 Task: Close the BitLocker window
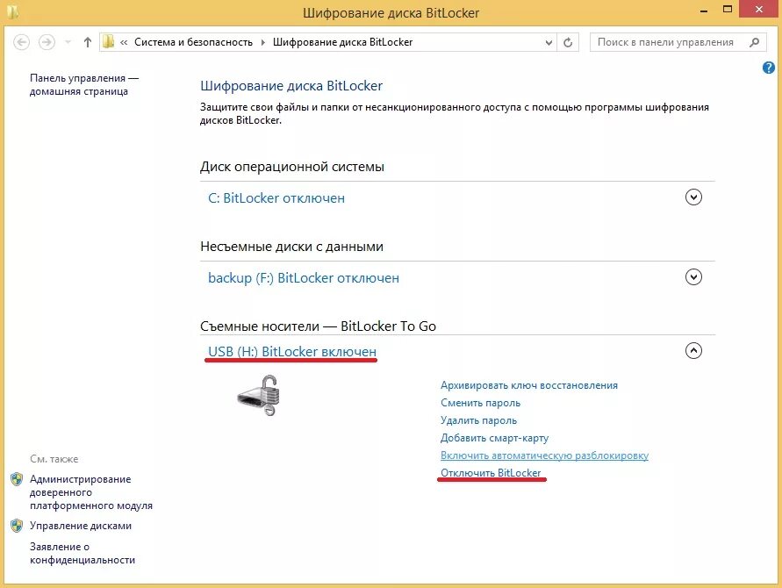click(759, 10)
